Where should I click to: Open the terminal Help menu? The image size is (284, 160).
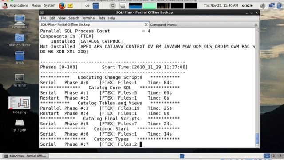pyautogui.click(x=111, y=18)
